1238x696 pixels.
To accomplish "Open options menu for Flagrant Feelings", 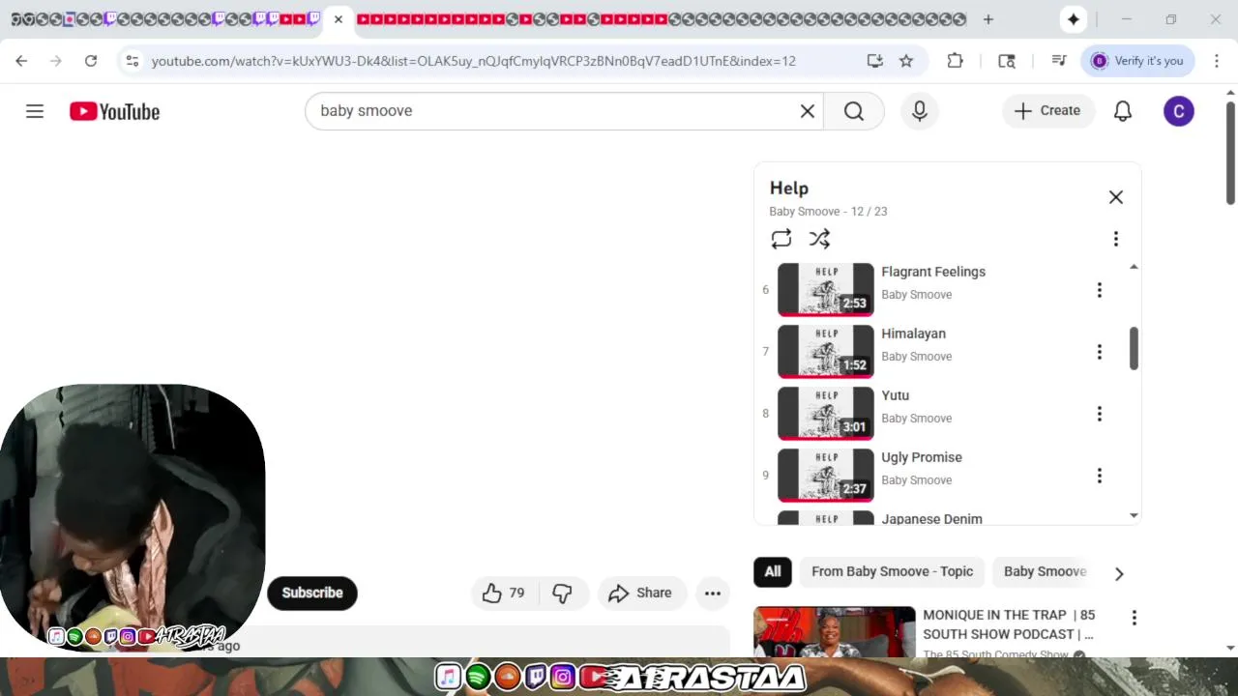I will 1099,290.
